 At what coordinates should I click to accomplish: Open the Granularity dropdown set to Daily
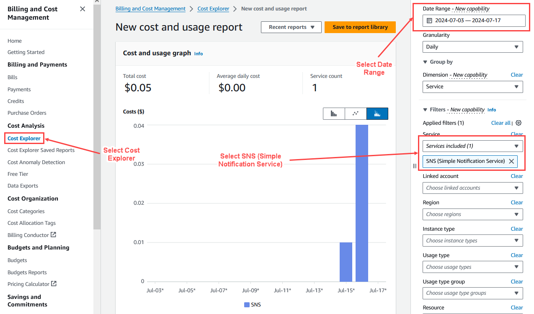point(472,46)
